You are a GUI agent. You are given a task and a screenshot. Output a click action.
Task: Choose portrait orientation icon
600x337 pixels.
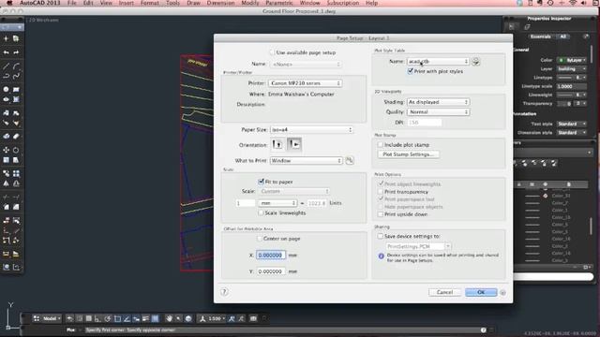(x=277, y=144)
